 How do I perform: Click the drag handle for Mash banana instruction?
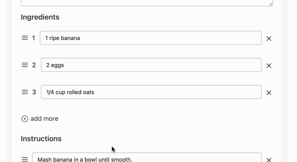(25, 159)
